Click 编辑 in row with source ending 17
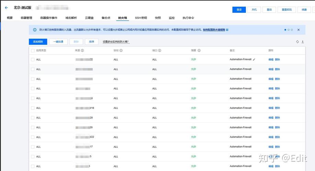The height and width of the screenshot is (171, 315). (271, 147)
